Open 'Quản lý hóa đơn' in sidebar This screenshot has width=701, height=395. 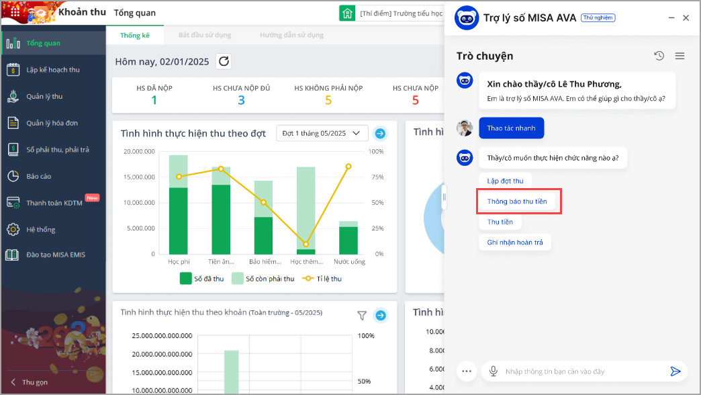pos(52,123)
